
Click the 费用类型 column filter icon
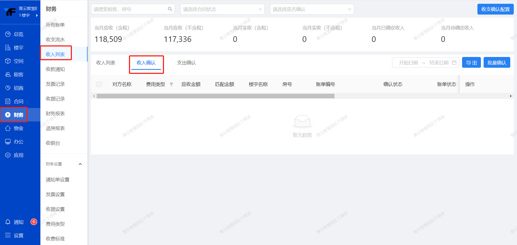(x=171, y=84)
